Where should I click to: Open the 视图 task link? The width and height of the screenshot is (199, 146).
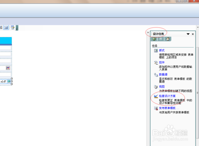point(162,86)
